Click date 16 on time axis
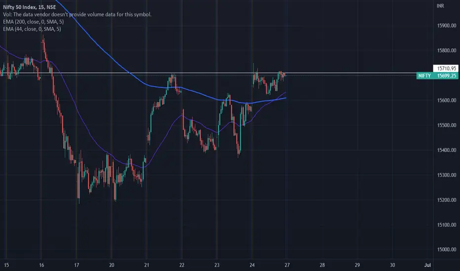460x271 pixels. pyautogui.click(x=41, y=265)
